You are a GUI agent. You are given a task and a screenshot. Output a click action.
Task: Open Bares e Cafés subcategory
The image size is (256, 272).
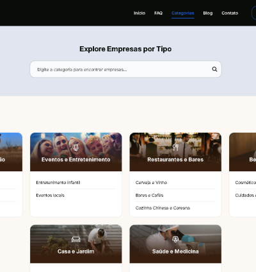tap(149, 195)
